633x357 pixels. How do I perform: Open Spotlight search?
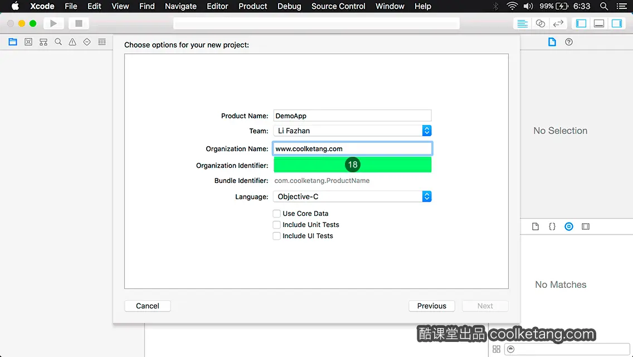pos(604,6)
